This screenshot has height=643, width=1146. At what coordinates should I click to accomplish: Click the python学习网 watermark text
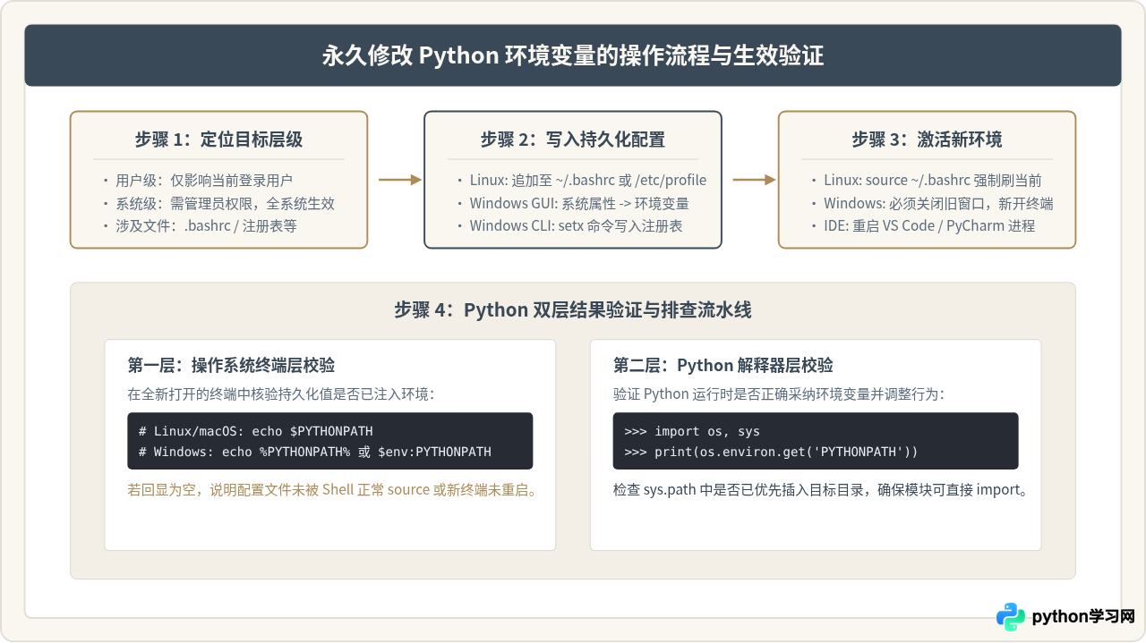(x=1083, y=617)
